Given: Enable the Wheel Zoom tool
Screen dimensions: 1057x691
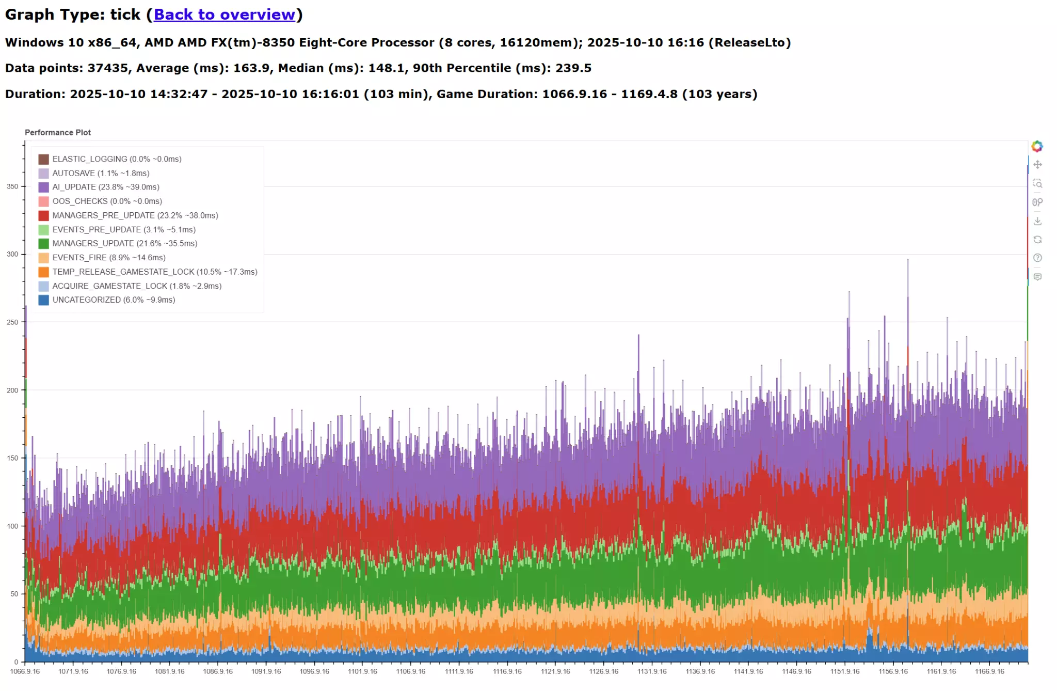Looking at the screenshot, I should 1037,202.
